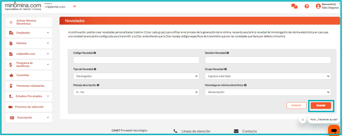Click the info icon beside Código Novedad
The image size is (343, 136).
click(x=95, y=53)
